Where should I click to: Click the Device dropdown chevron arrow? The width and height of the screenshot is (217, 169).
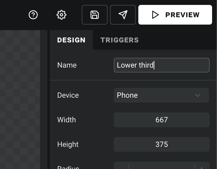pyautogui.click(x=198, y=95)
